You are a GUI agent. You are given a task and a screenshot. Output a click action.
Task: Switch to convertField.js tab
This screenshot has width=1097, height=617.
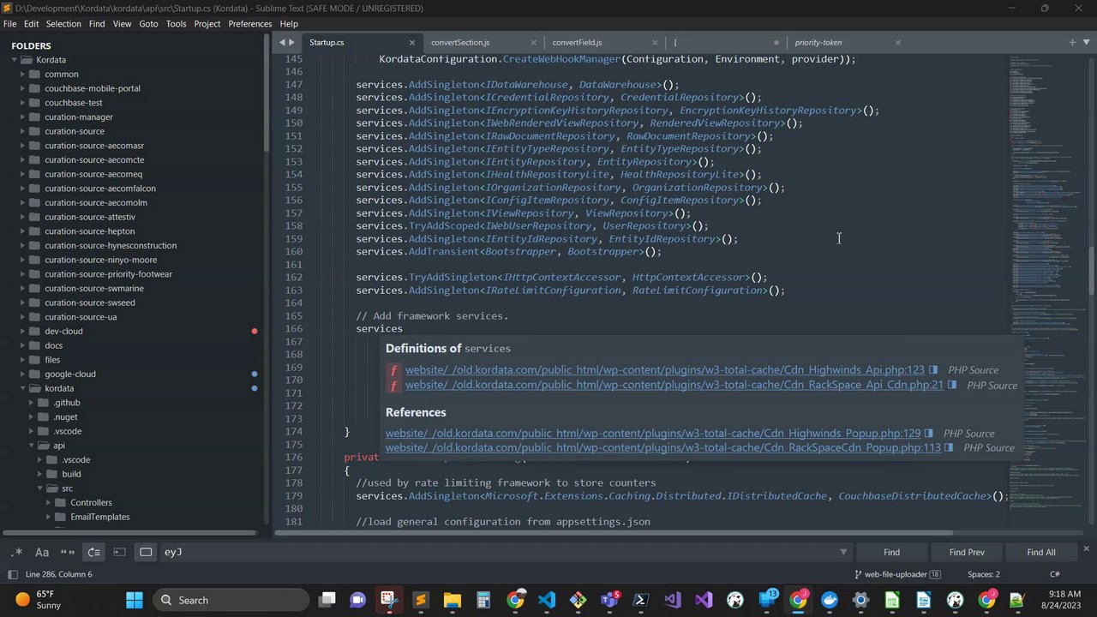tap(577, 42)
